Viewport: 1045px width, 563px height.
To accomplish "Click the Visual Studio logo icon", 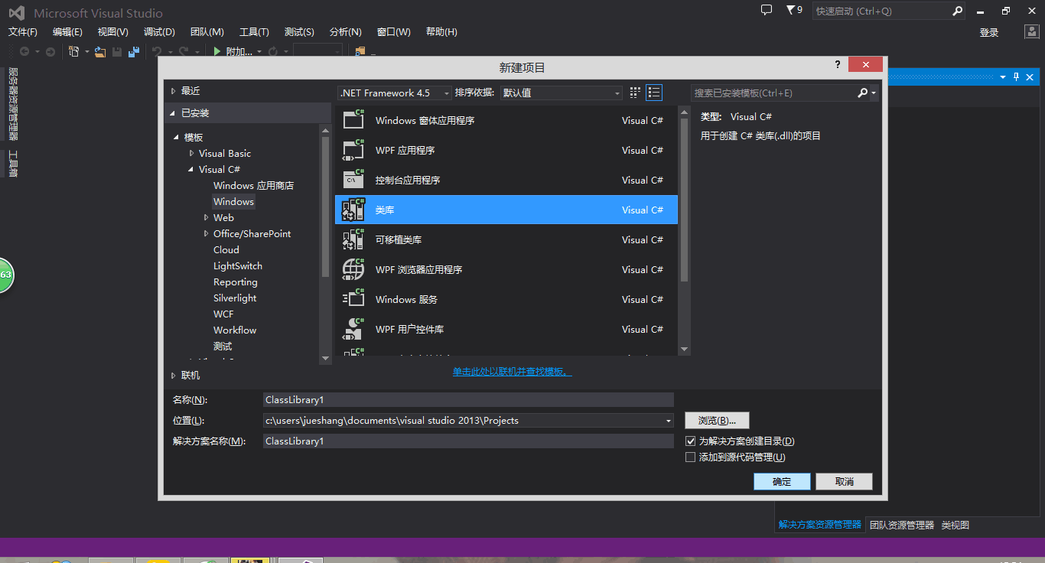I will (x=16, y=12).
